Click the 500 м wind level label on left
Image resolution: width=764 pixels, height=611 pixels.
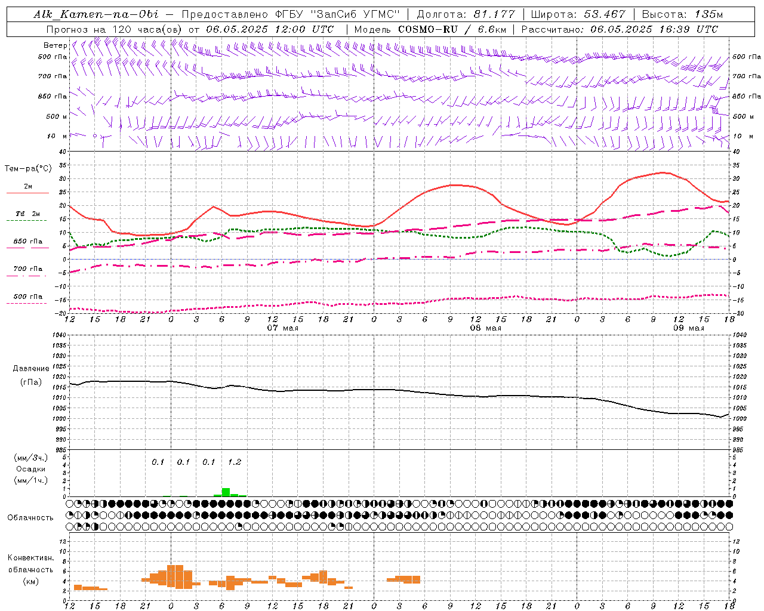click(x=57, y=116)
